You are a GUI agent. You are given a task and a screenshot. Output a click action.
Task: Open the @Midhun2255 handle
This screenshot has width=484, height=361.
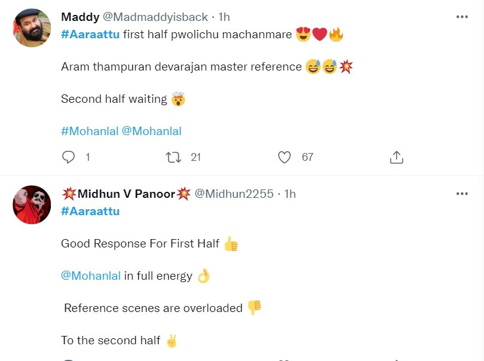pyautogui.click(x=235, y=194)
